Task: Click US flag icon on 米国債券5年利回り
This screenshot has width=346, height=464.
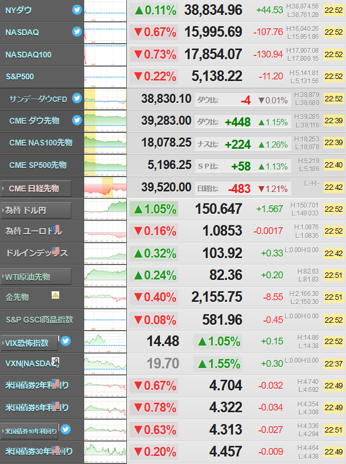Action: pos(55,405)
